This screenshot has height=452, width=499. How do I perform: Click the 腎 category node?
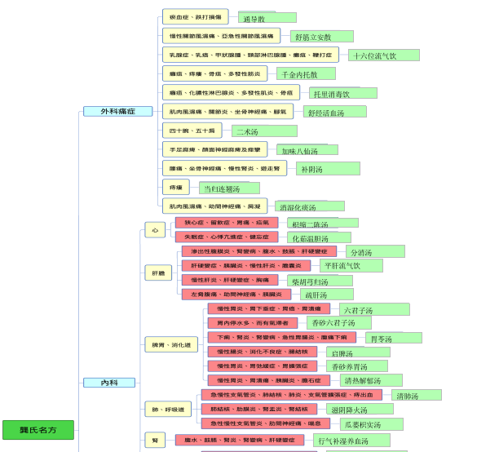tap(155, 441)
